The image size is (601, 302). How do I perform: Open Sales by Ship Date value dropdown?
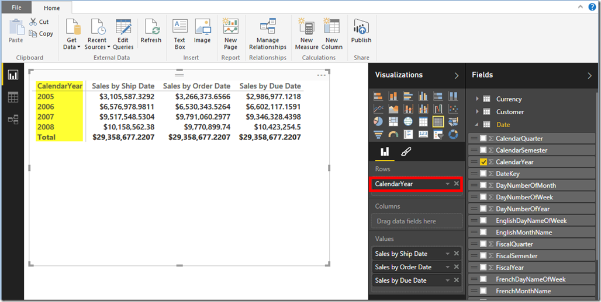[447, 254]
